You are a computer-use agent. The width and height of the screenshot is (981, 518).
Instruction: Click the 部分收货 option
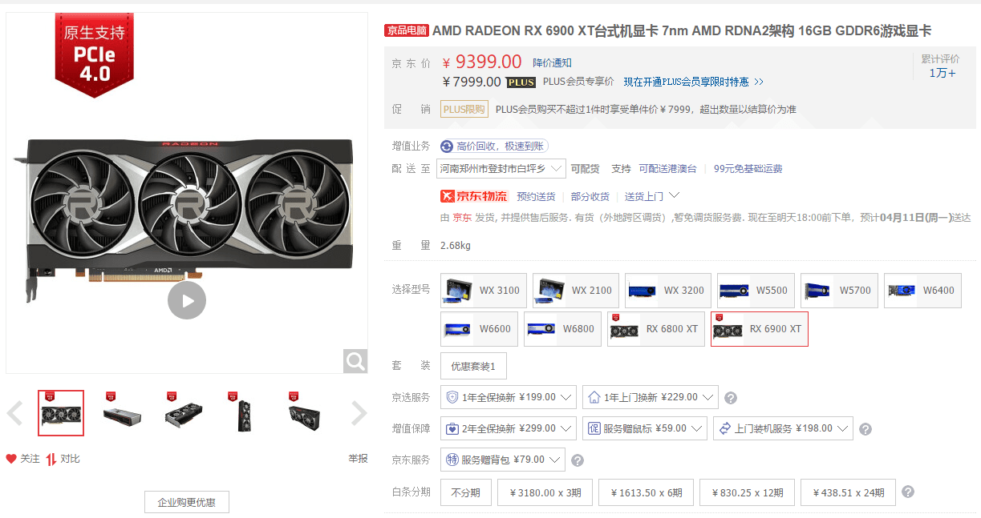[590, 195]
